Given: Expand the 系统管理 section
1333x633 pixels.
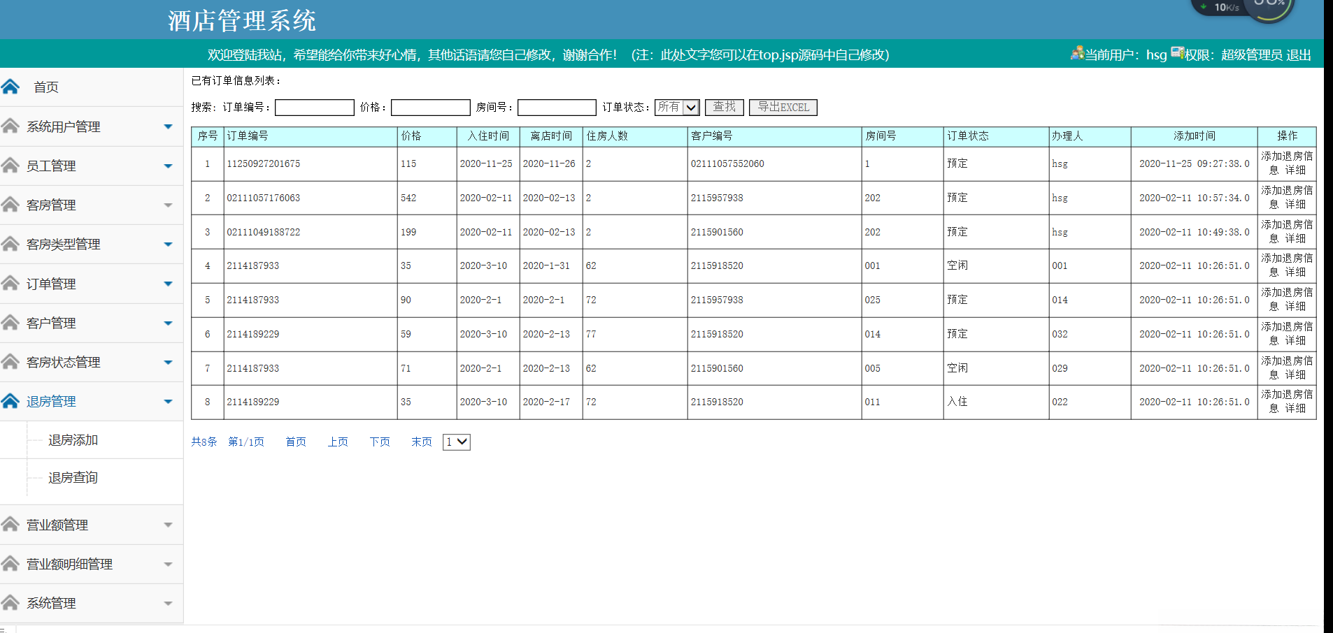Looking at the screenshot, I should point(168,602).
